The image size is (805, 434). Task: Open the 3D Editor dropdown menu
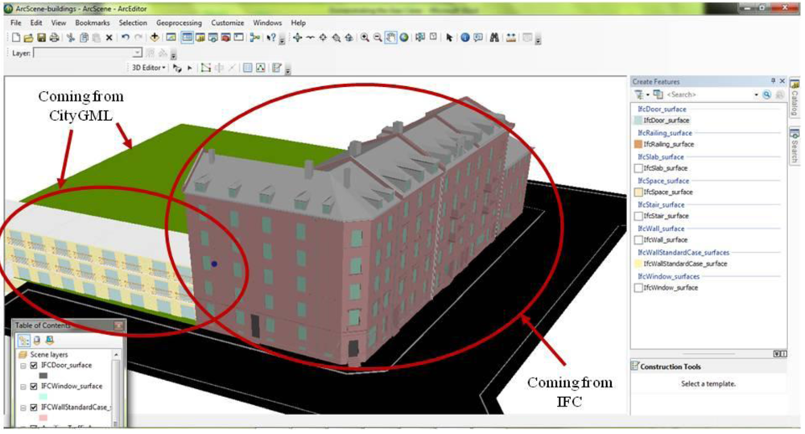148,68
